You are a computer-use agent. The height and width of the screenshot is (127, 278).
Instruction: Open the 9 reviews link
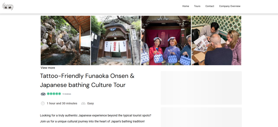(x=67, y=94)
